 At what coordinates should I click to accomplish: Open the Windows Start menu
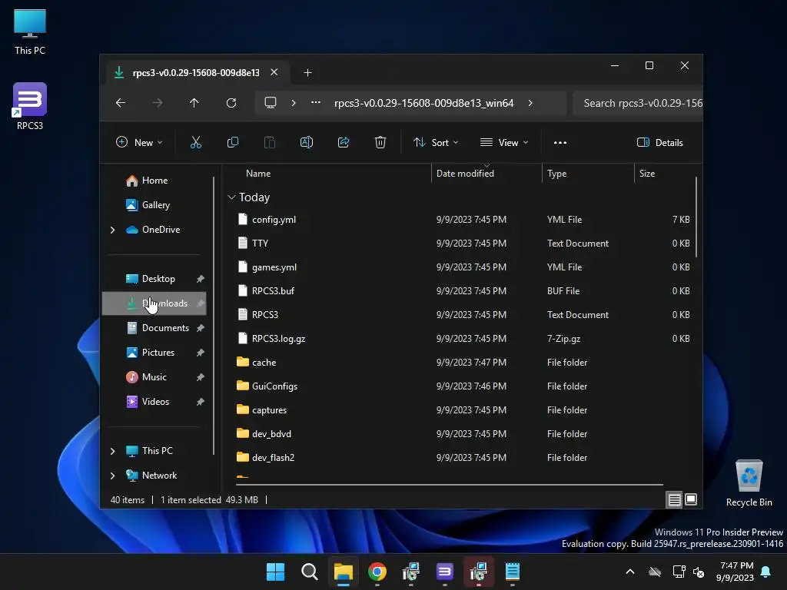pyautogui.click(x=275, y=572)
